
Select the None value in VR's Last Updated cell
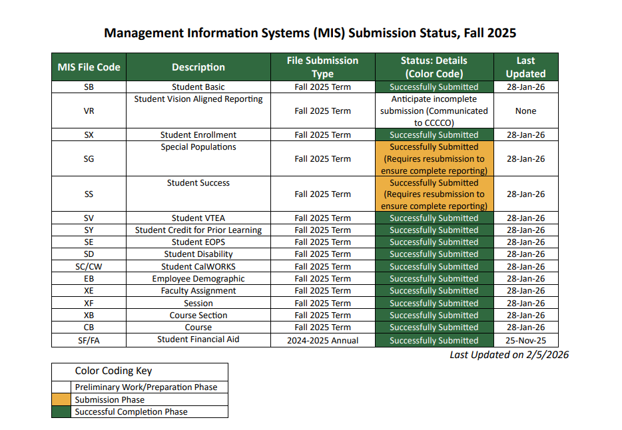pos(525,111)
